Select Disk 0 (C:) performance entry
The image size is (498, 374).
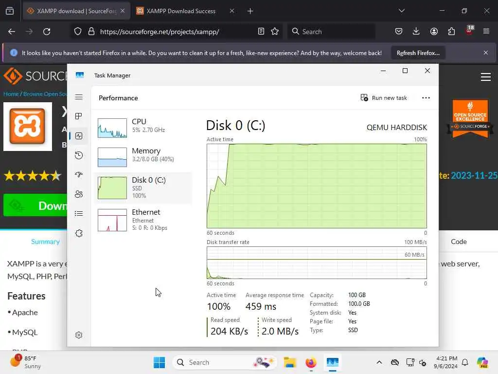coord(143,187)
